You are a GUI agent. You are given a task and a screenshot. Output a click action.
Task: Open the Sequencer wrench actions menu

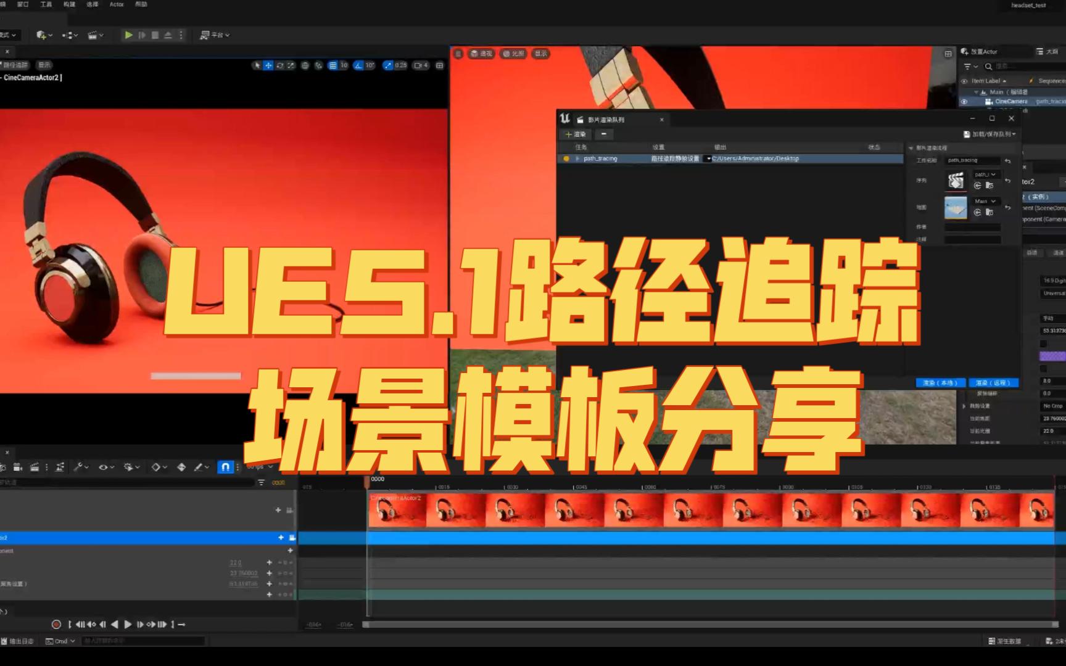click(x=81, y=467)
